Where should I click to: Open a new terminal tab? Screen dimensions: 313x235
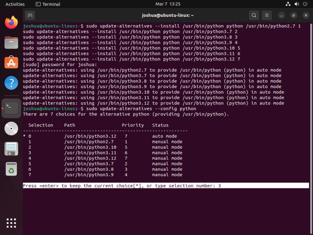coord(30,15)
